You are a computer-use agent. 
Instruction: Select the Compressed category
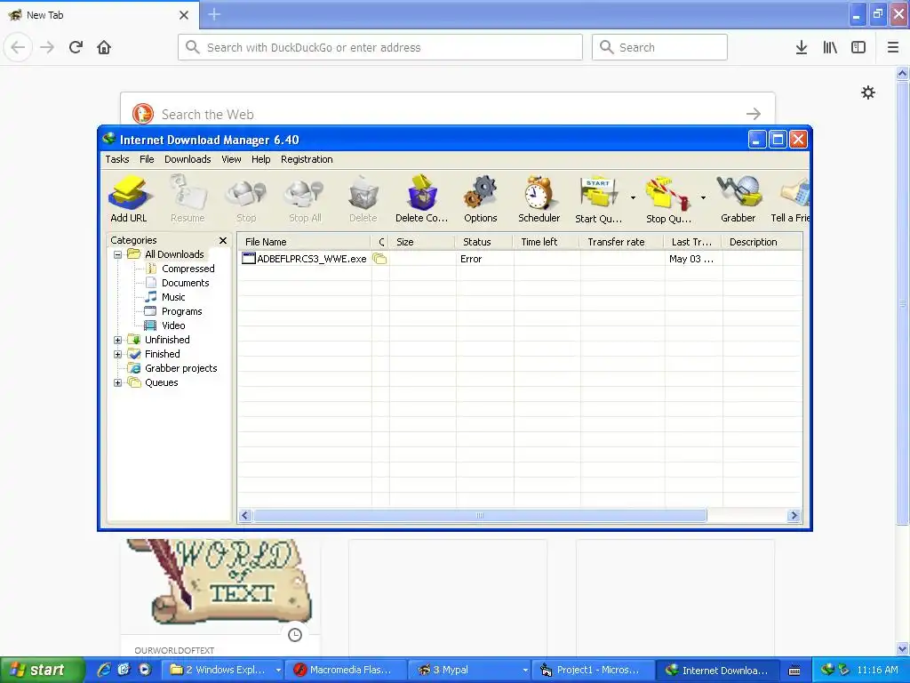(x=188, y=269)
